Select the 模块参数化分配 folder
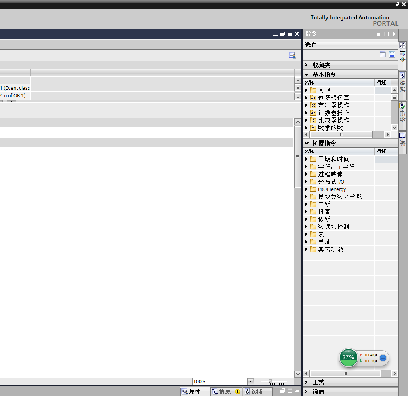This screenshot has width=408, height=396. (340, 197)
